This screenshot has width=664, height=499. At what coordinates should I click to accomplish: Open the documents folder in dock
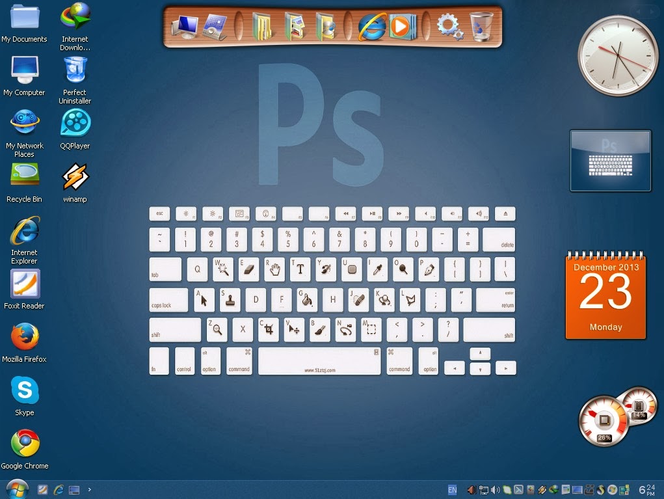click(x=262, y=27)
